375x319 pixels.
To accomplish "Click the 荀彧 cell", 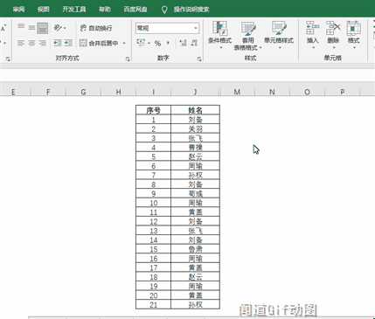I will (x=195, y=194).
